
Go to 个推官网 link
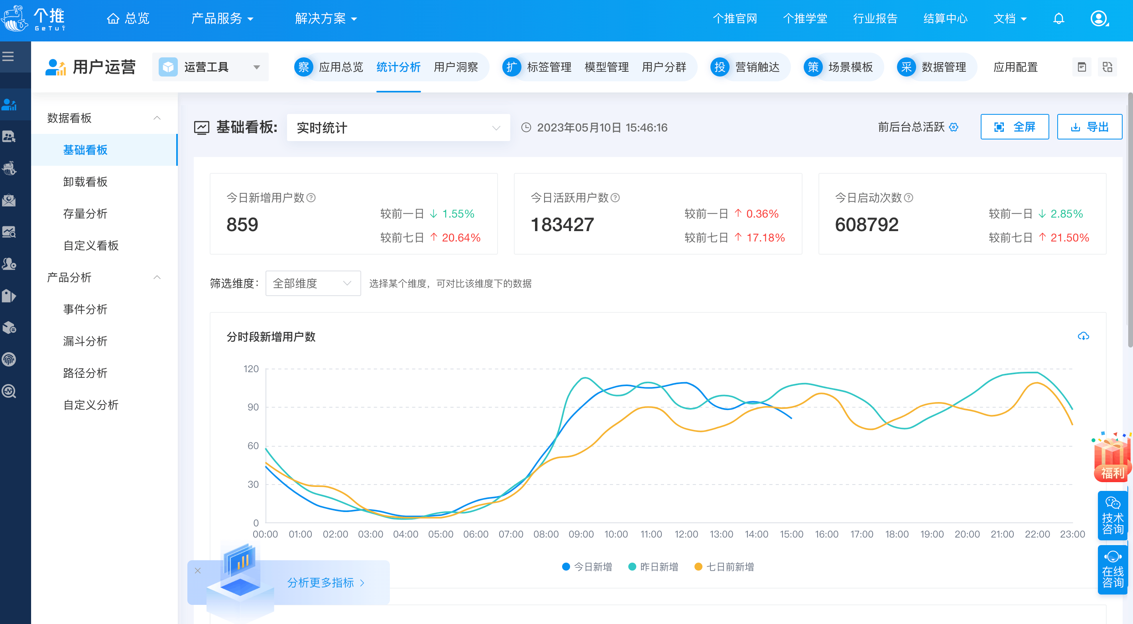[735, 18]
